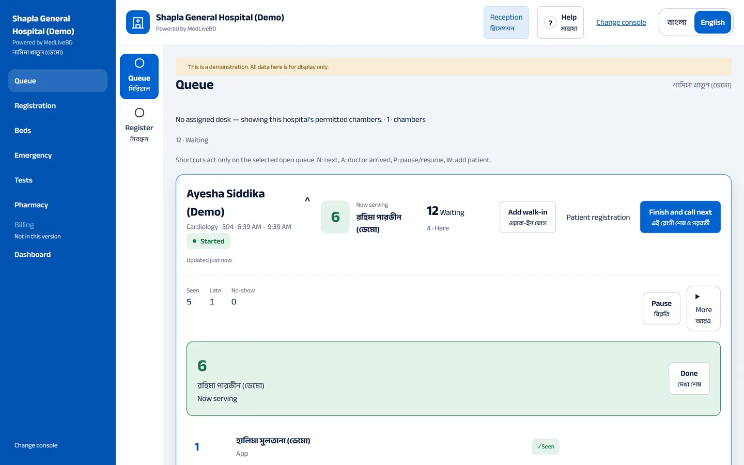Pause the queue with Pause button

point(661,308)
